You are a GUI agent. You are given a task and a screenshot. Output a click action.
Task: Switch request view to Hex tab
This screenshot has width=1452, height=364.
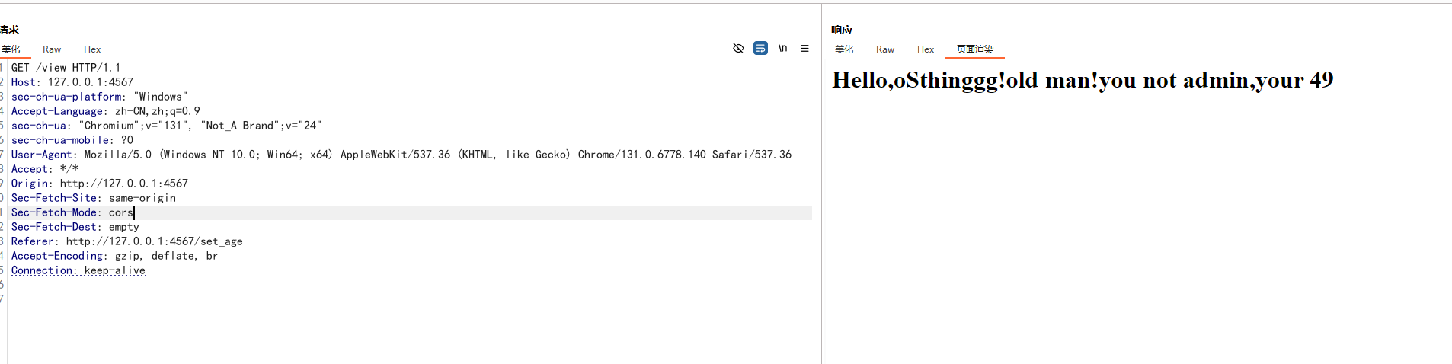tap(92, 49)
